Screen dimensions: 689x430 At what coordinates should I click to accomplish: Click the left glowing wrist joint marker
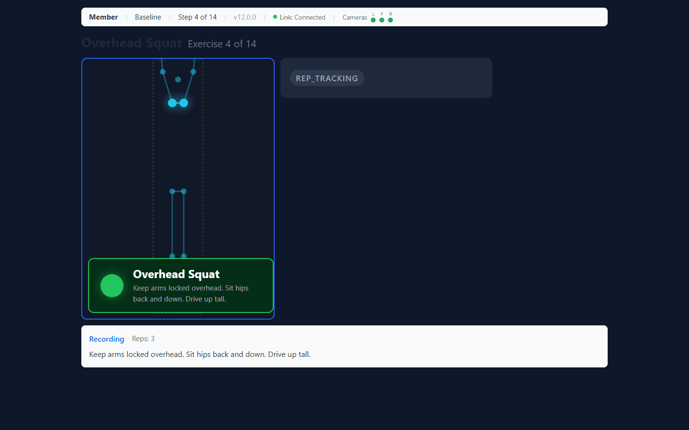[172, 103]
